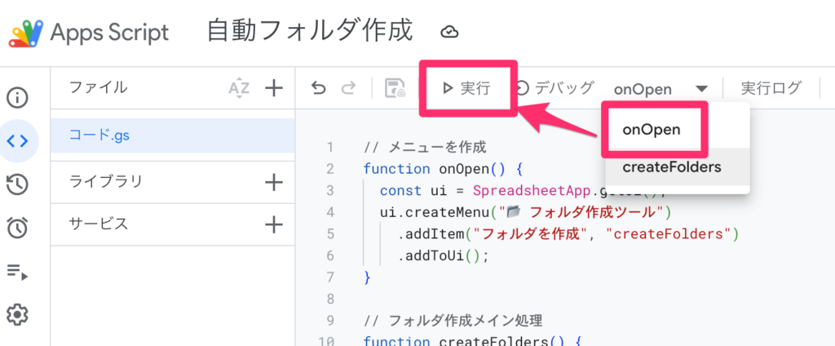Add a service with plus icon
Image resolution: width=835 pixels, height=346 pixels.
(x=274, y=224)
